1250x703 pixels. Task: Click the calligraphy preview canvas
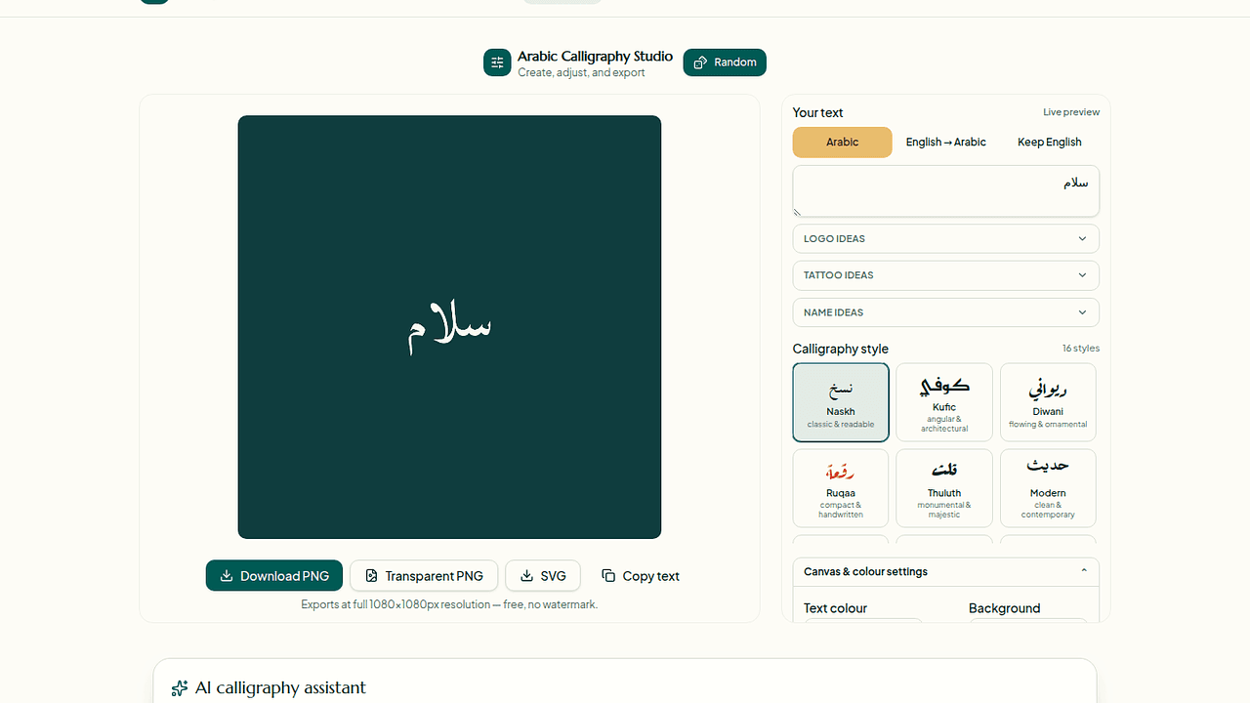coord(449,327)
